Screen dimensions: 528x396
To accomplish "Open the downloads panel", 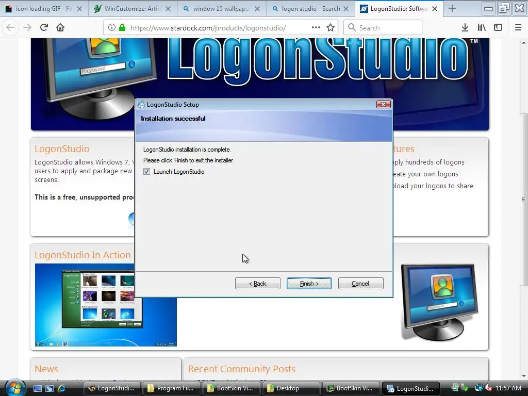I will click(465, 28).
